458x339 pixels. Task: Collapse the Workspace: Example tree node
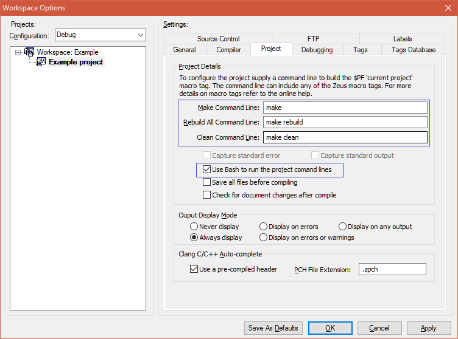coord(18,52)
